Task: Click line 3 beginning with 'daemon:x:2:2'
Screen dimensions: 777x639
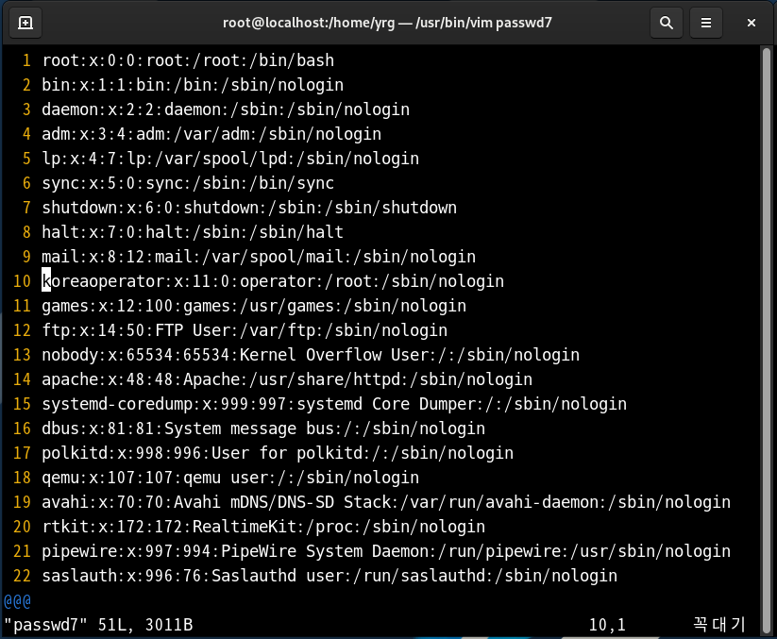Action: pos(226,109)
